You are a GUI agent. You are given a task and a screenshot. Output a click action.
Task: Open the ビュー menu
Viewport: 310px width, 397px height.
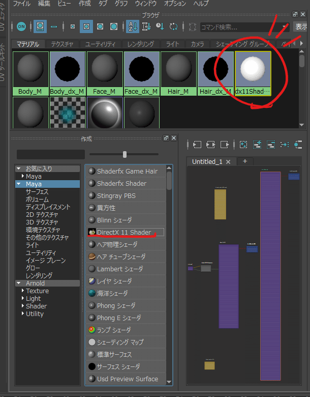click(64, 3)
